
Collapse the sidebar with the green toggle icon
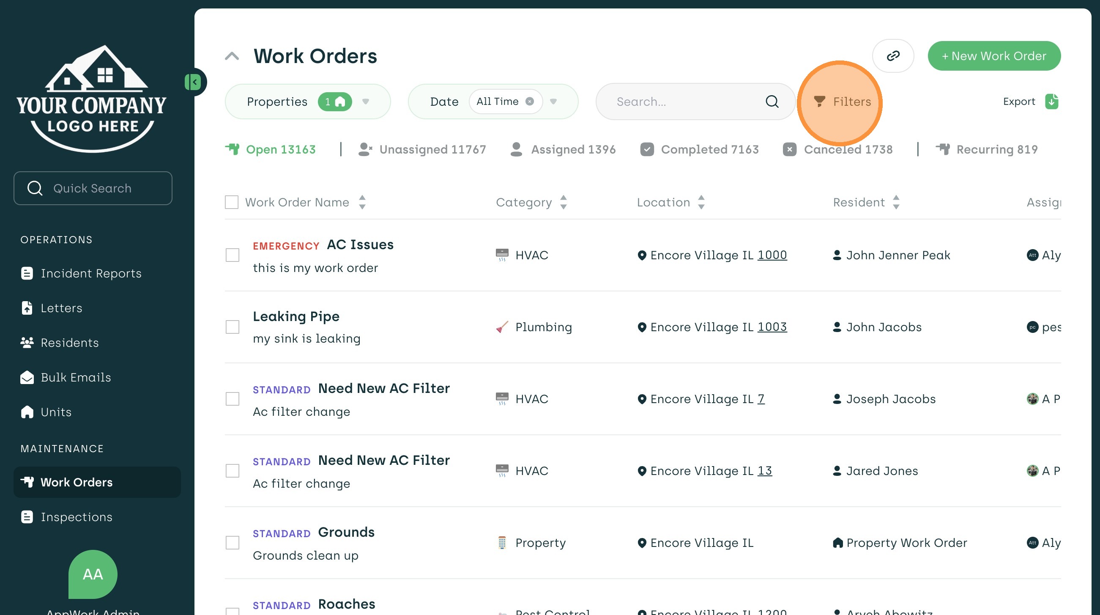193,82
